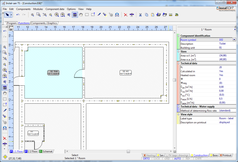
Task: Click Undo in the top toolbar
Action: click(18, 15)
